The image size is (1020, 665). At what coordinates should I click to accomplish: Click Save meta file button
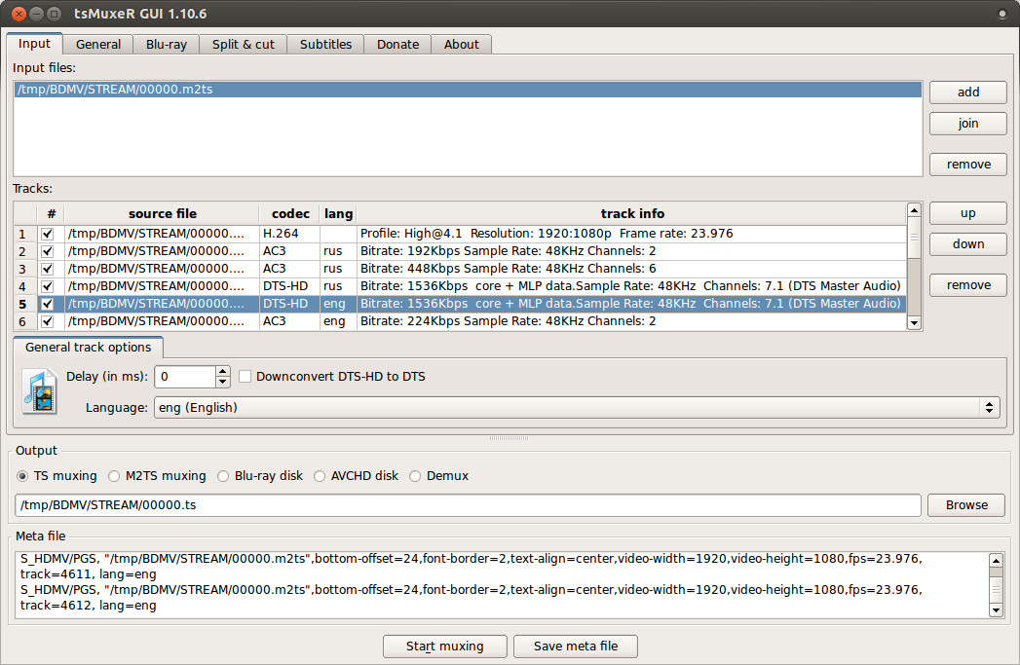pos(576,647)
